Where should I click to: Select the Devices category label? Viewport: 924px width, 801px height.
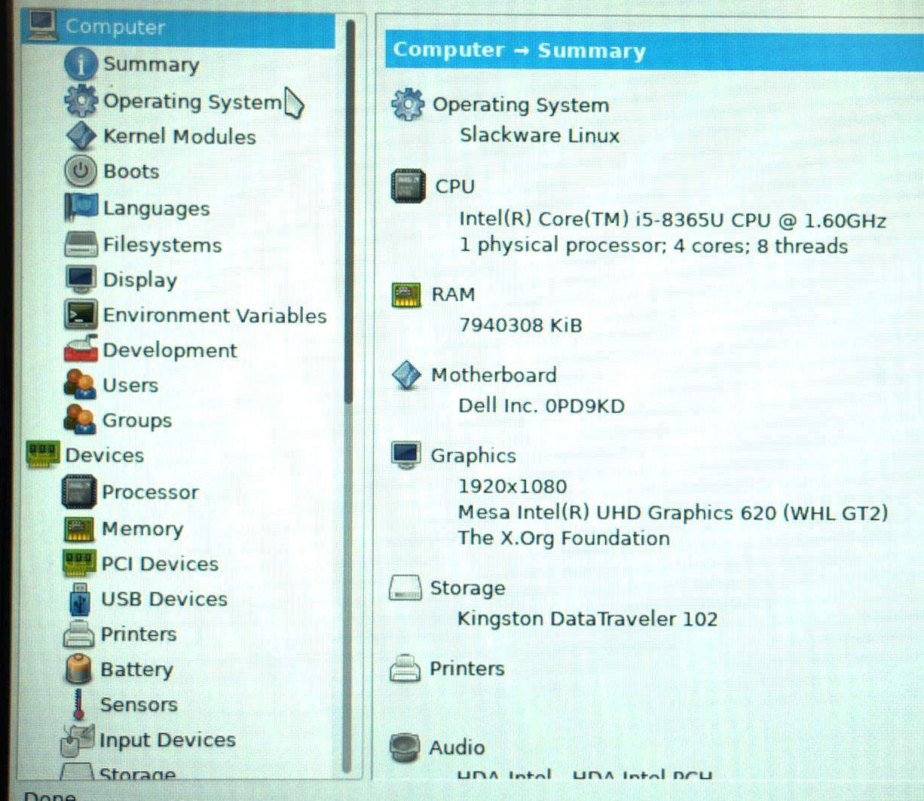tap(104, 455)
